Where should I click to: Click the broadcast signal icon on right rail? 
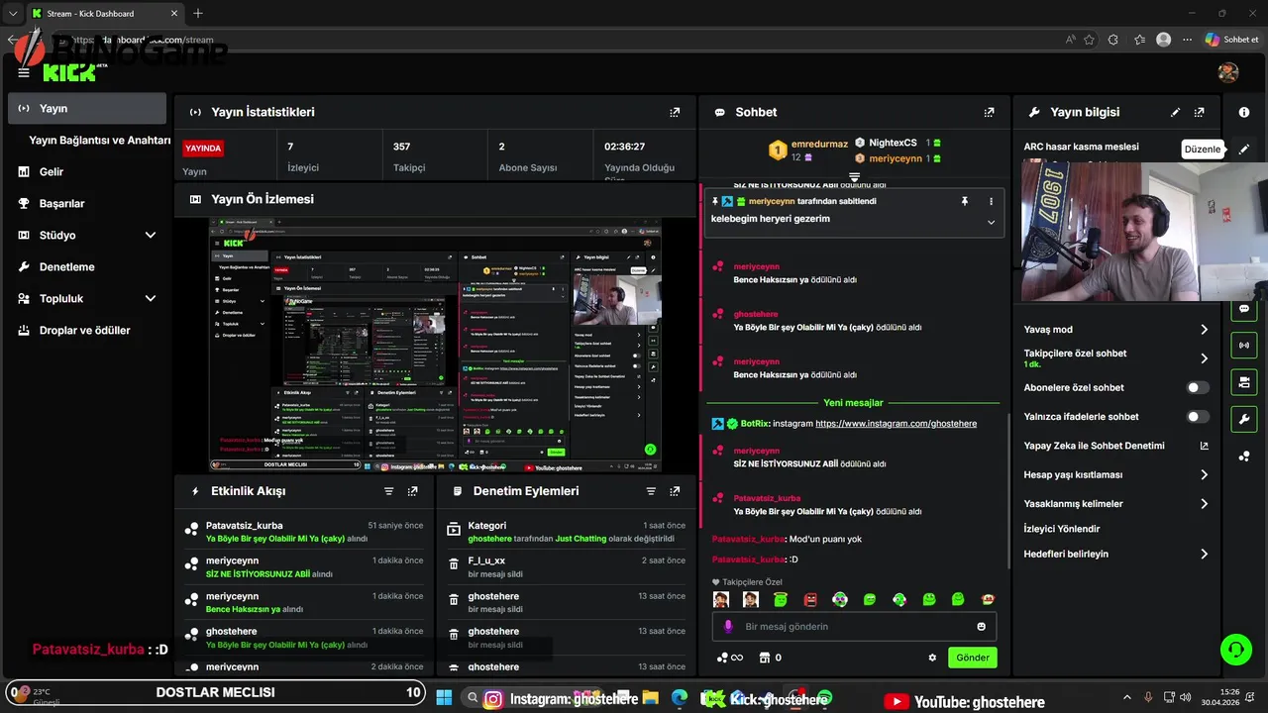pos(1243,345)
